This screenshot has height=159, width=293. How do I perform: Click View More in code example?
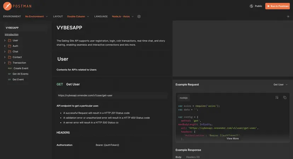232,138
